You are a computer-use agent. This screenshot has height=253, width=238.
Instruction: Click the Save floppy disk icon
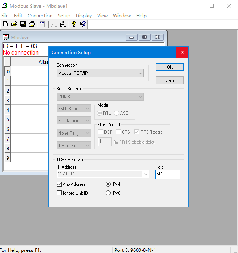coord(23,24)
